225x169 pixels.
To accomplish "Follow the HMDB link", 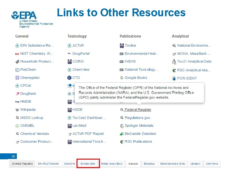I will pos(26,101).
